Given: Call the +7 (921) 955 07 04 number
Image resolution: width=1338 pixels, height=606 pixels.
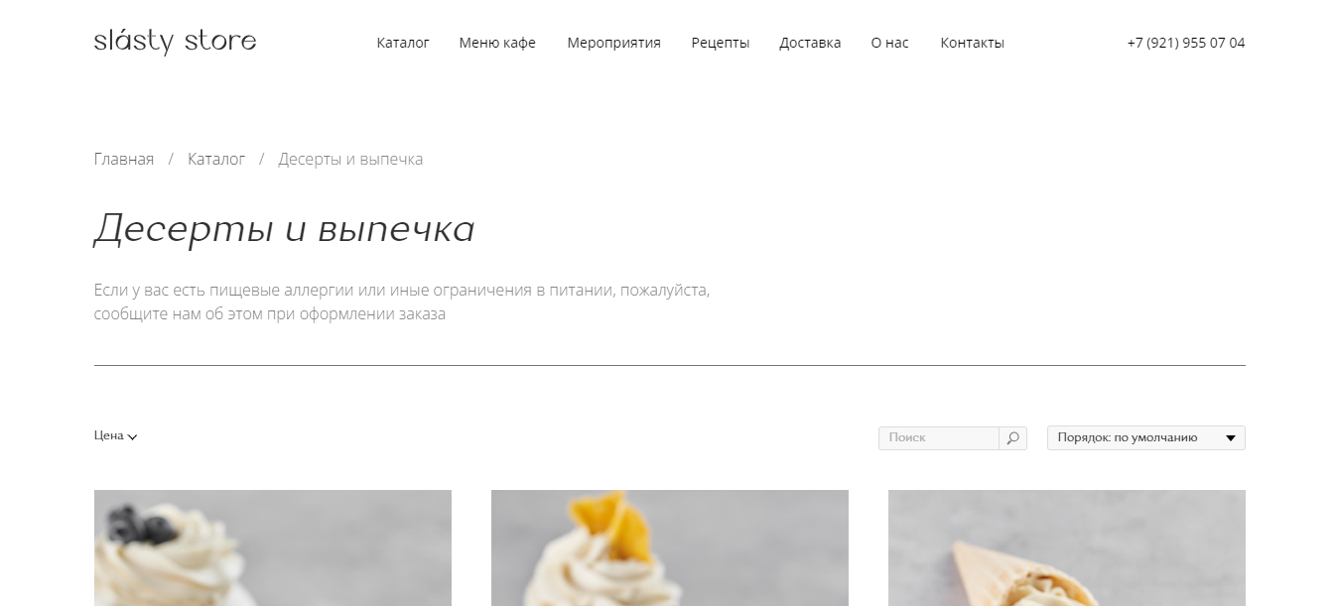Looking at the screenshot, I should tap(1186, 43).
